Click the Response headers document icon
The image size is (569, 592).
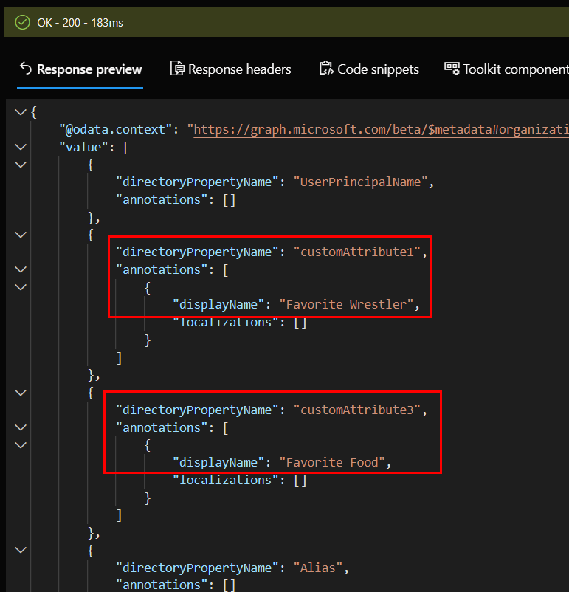(177, 69)
